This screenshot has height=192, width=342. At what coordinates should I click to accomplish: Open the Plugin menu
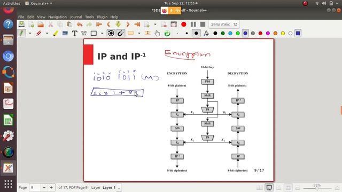(102, 17)
